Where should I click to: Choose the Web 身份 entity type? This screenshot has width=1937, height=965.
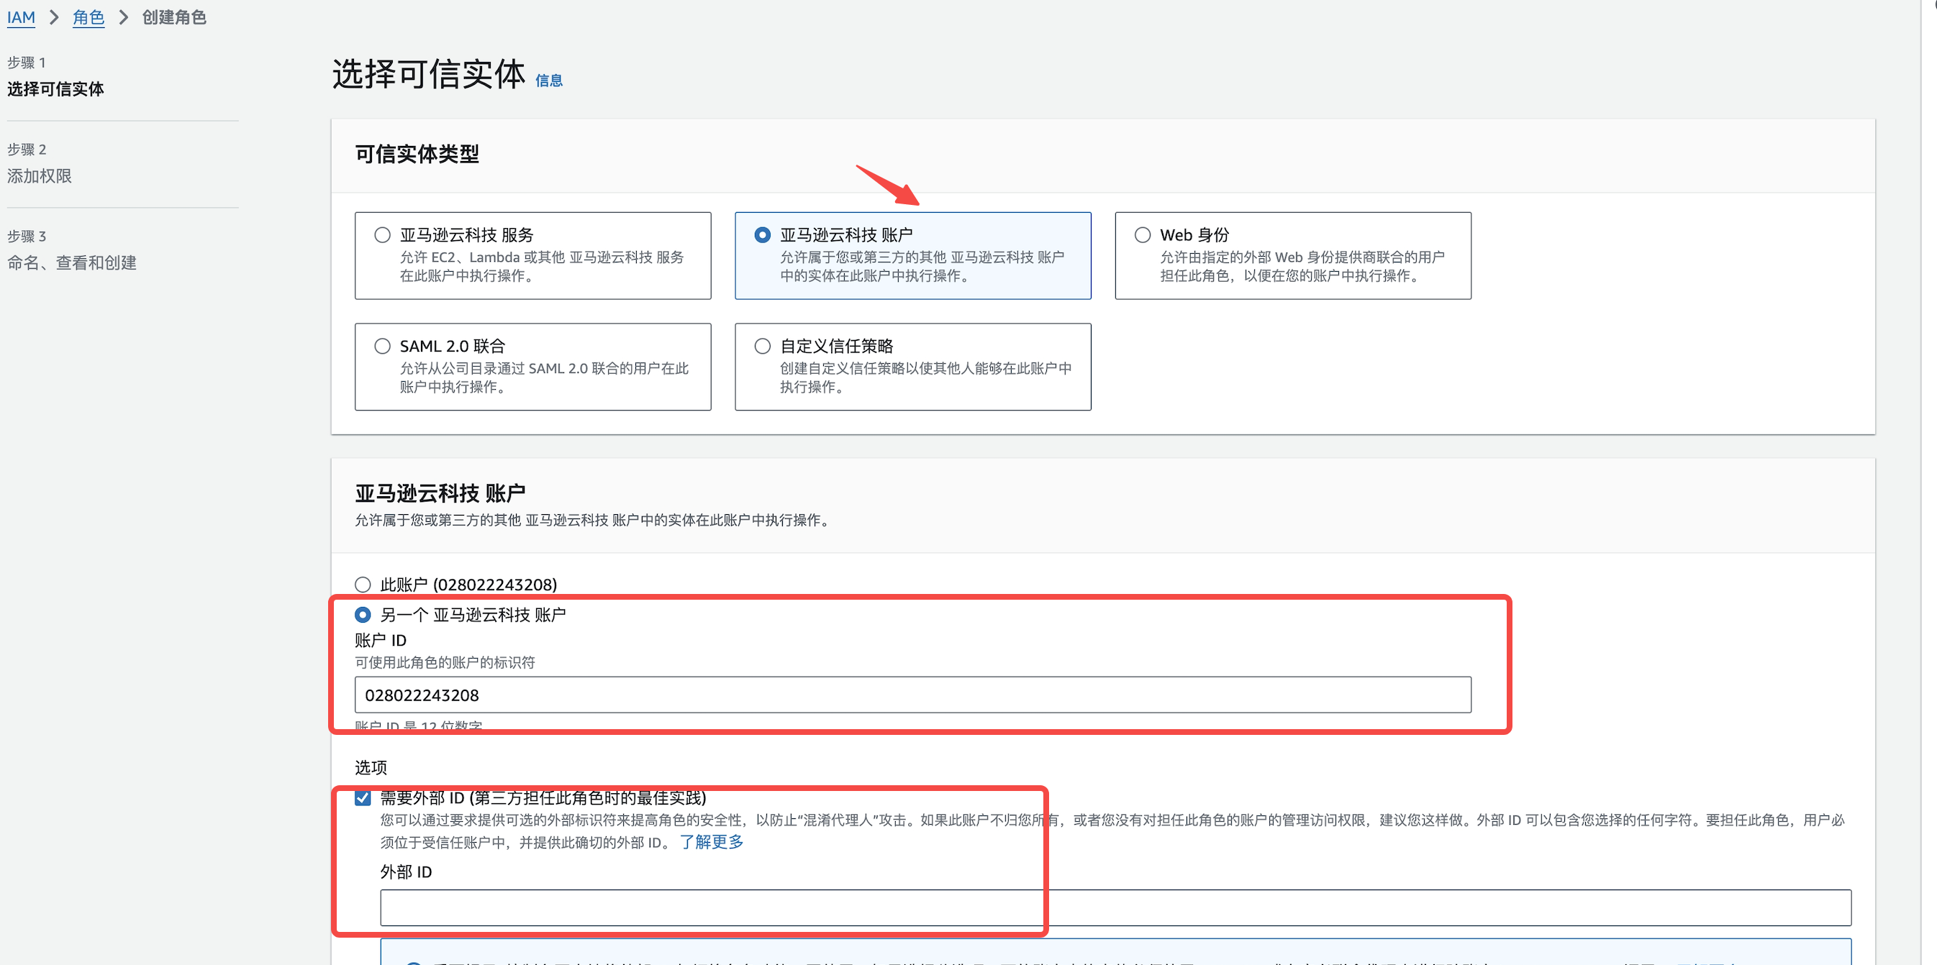1141,235
